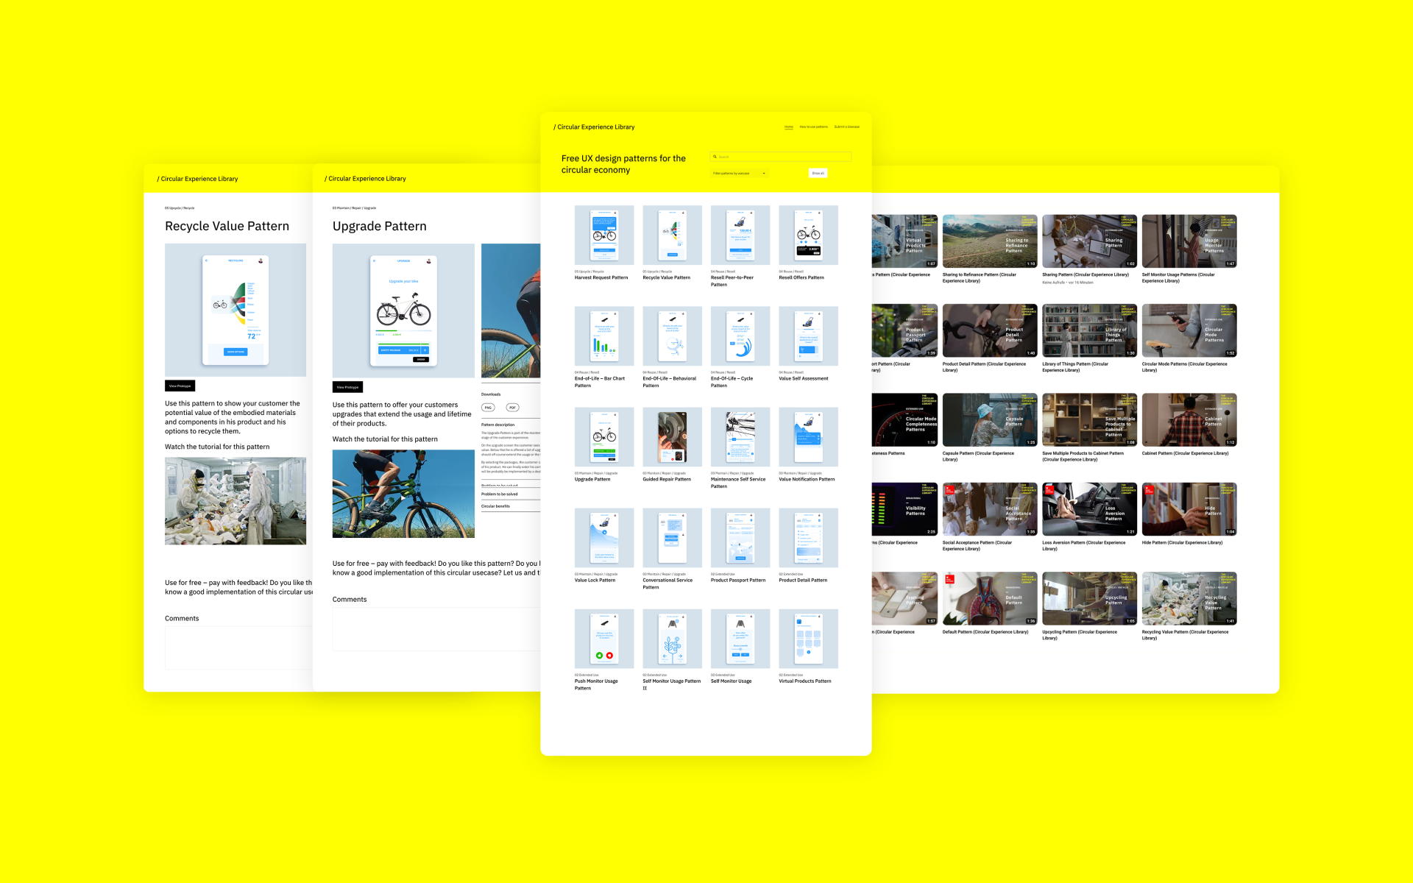Play the Loss Aversion Pattern video
The width and height of the screenshot is (1413, 883).
pyautogui.click(x=1089, y=509)
